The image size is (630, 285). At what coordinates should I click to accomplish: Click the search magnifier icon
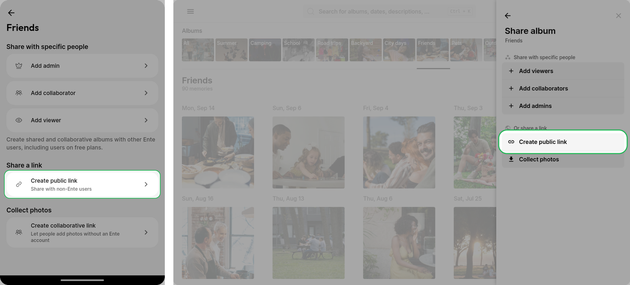[x=311, y=11]
